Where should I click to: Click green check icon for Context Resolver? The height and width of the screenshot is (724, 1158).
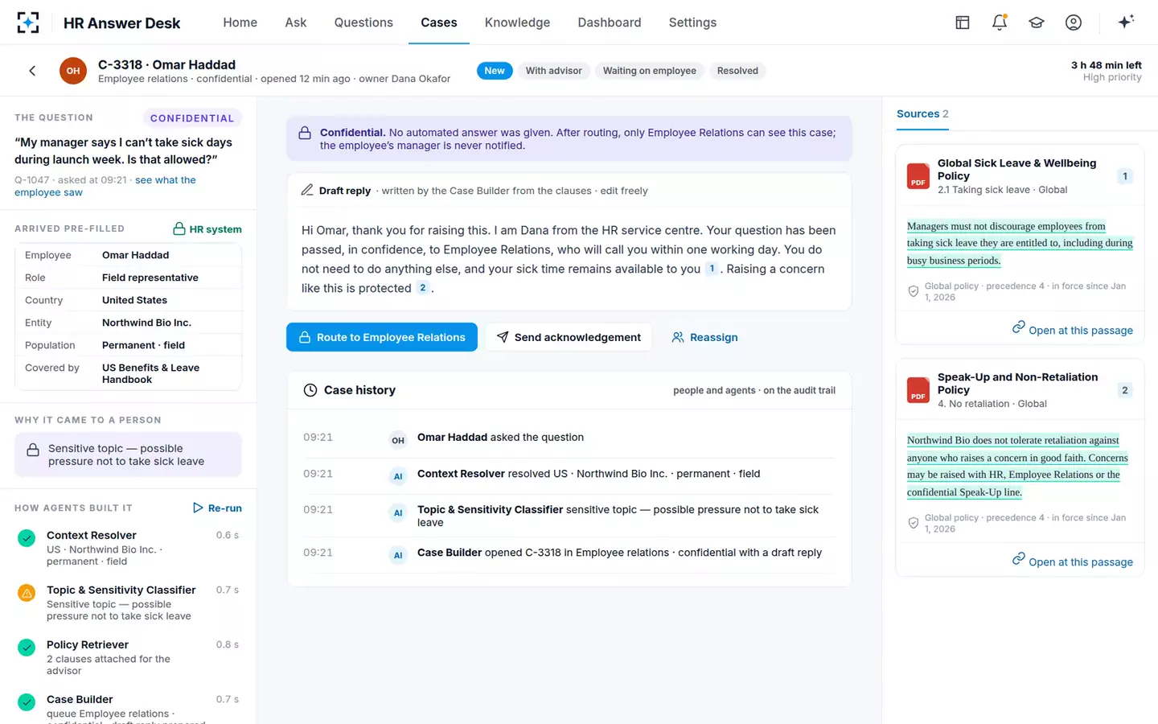point(27,538)
